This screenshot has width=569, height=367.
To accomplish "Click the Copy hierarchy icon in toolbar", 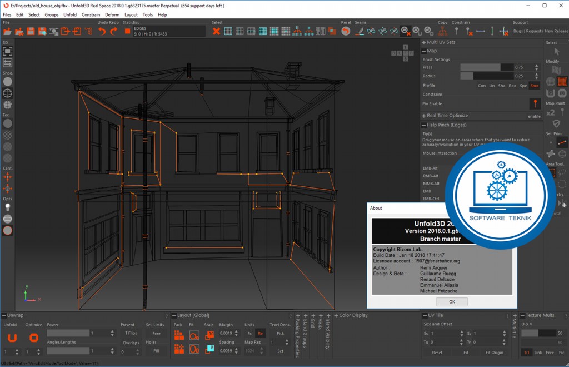I will click(x=442, y=32).
